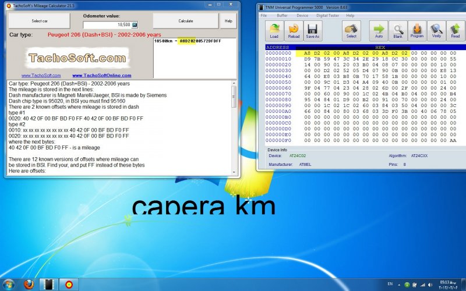
Task: Click the 'Here are offsets:' line
Action: [27, 171]
